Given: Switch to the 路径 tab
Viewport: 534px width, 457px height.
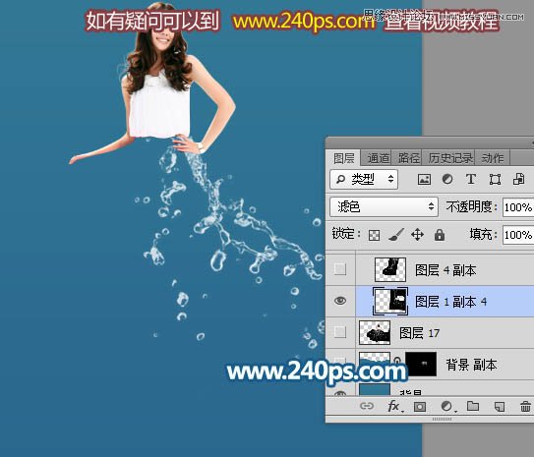Looking at the screenshot, I should pyautogui.click(x=408, y=158).
